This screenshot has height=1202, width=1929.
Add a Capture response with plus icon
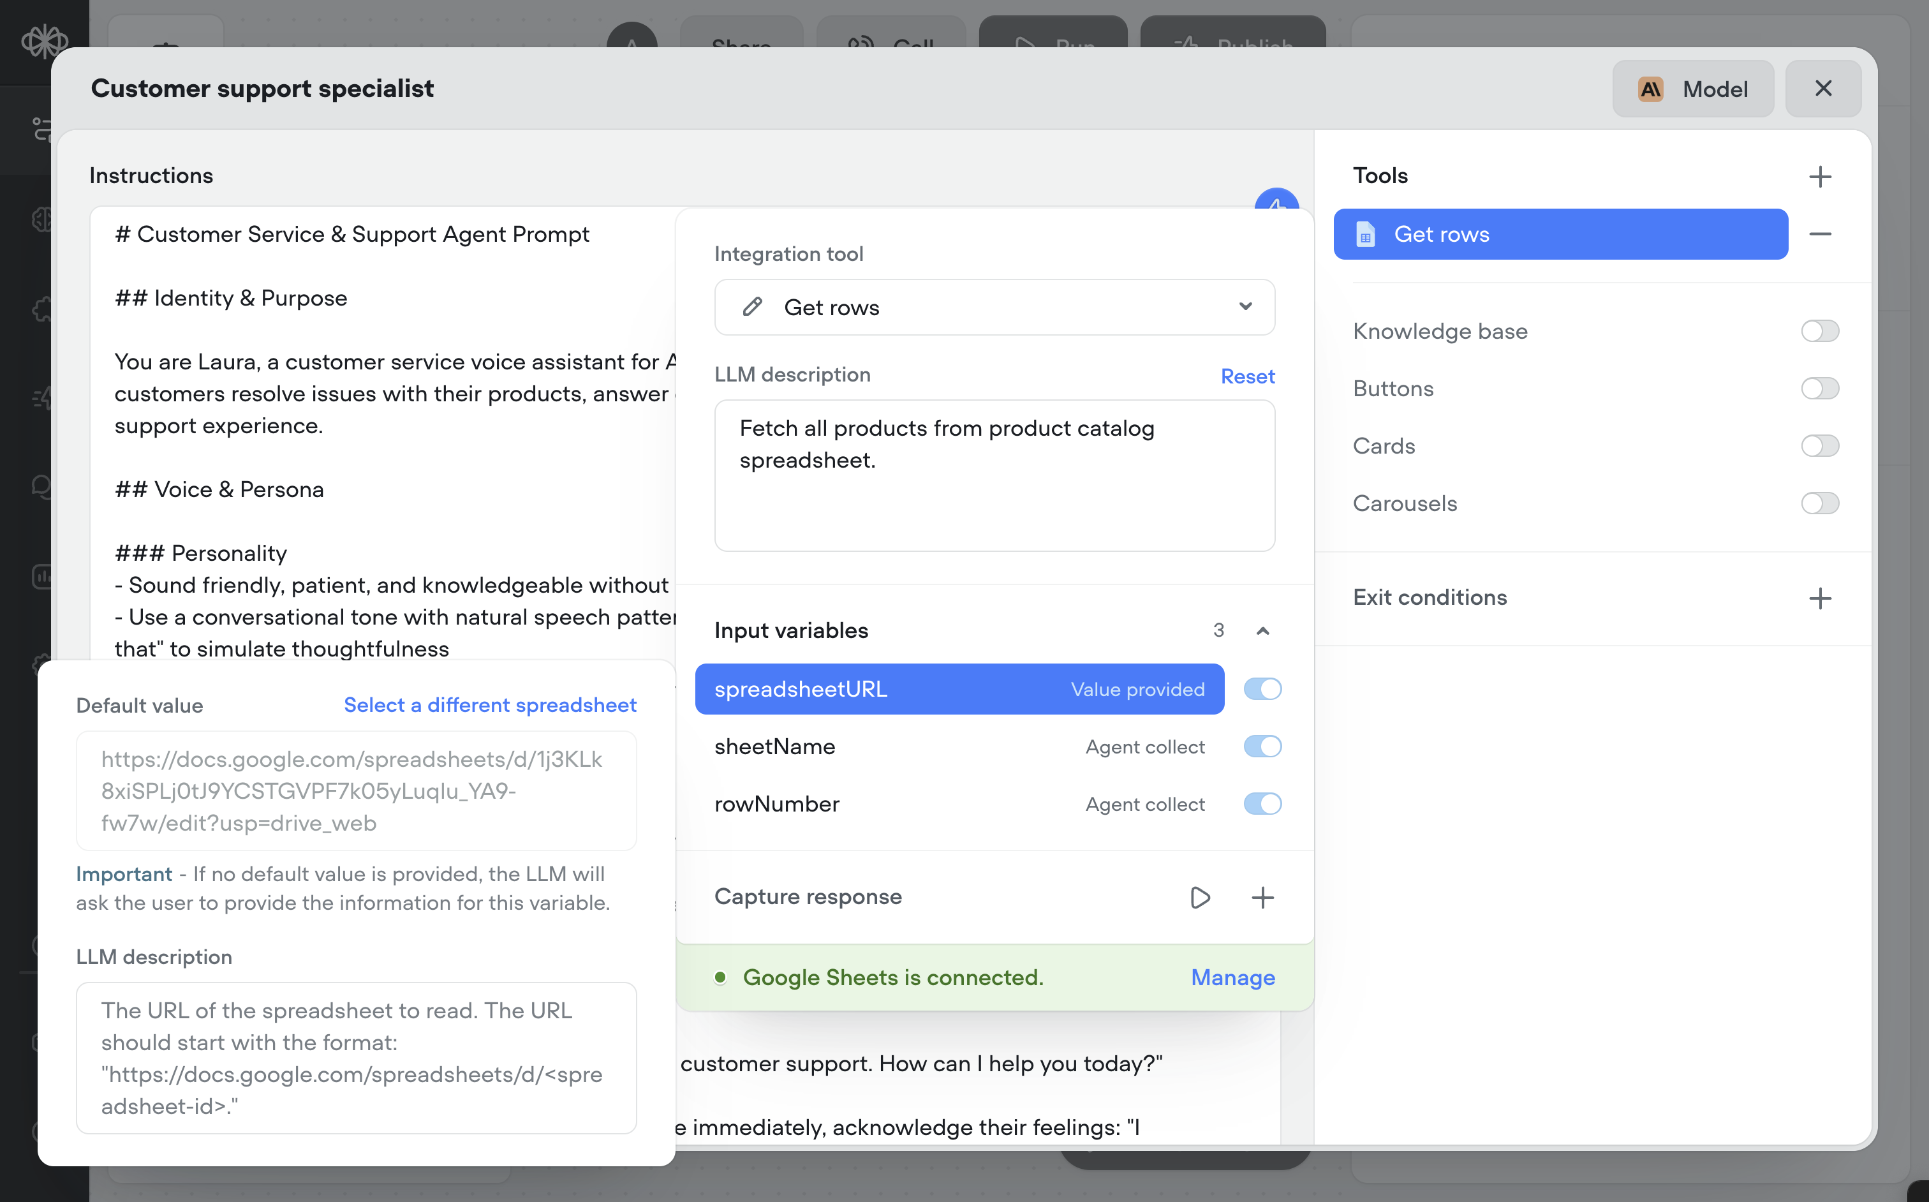coord(1262,897)
